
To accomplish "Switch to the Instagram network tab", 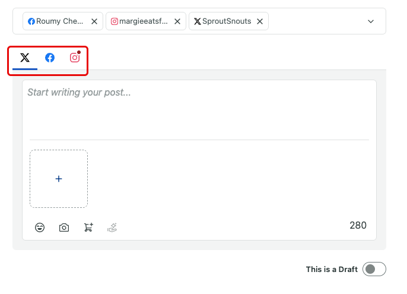I will tap(75, 57).
